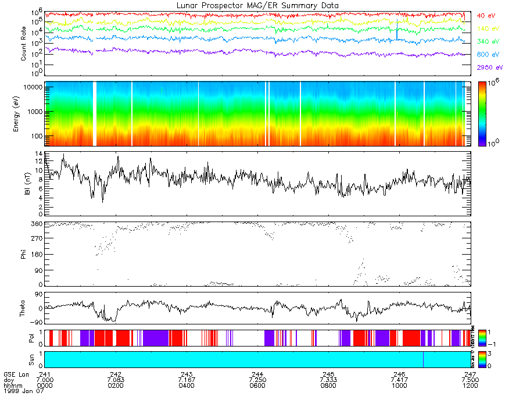Click the doy value '7.250'

(257, 380)
